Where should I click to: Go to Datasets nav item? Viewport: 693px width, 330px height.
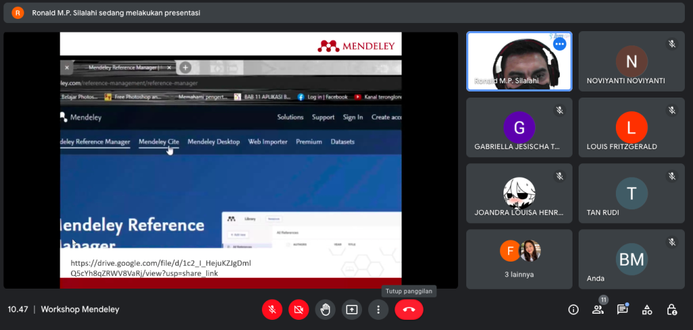click(x=342, y=142)
